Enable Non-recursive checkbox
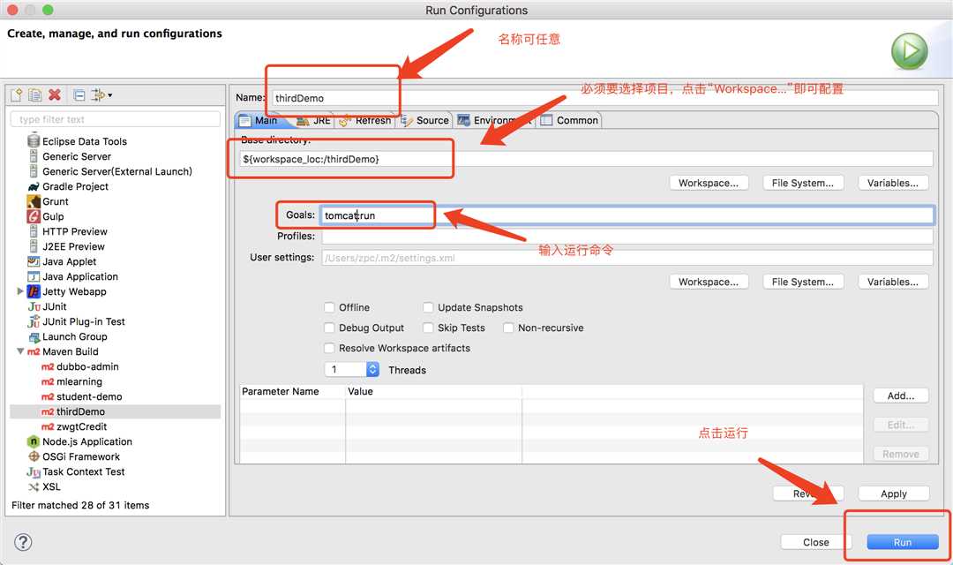 pos(508,328)
